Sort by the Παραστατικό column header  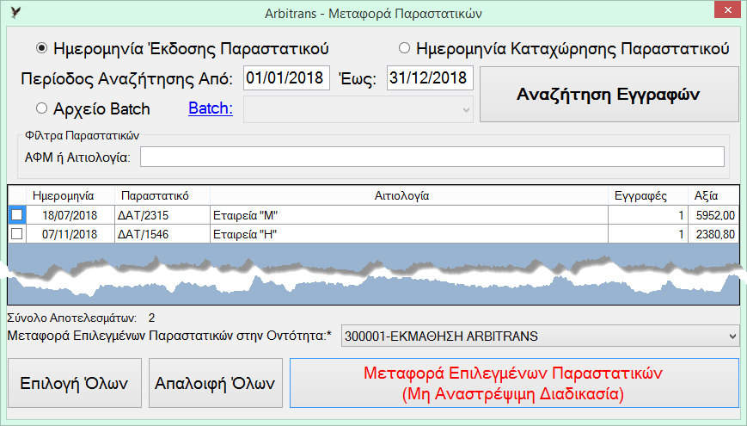point(162,195)
